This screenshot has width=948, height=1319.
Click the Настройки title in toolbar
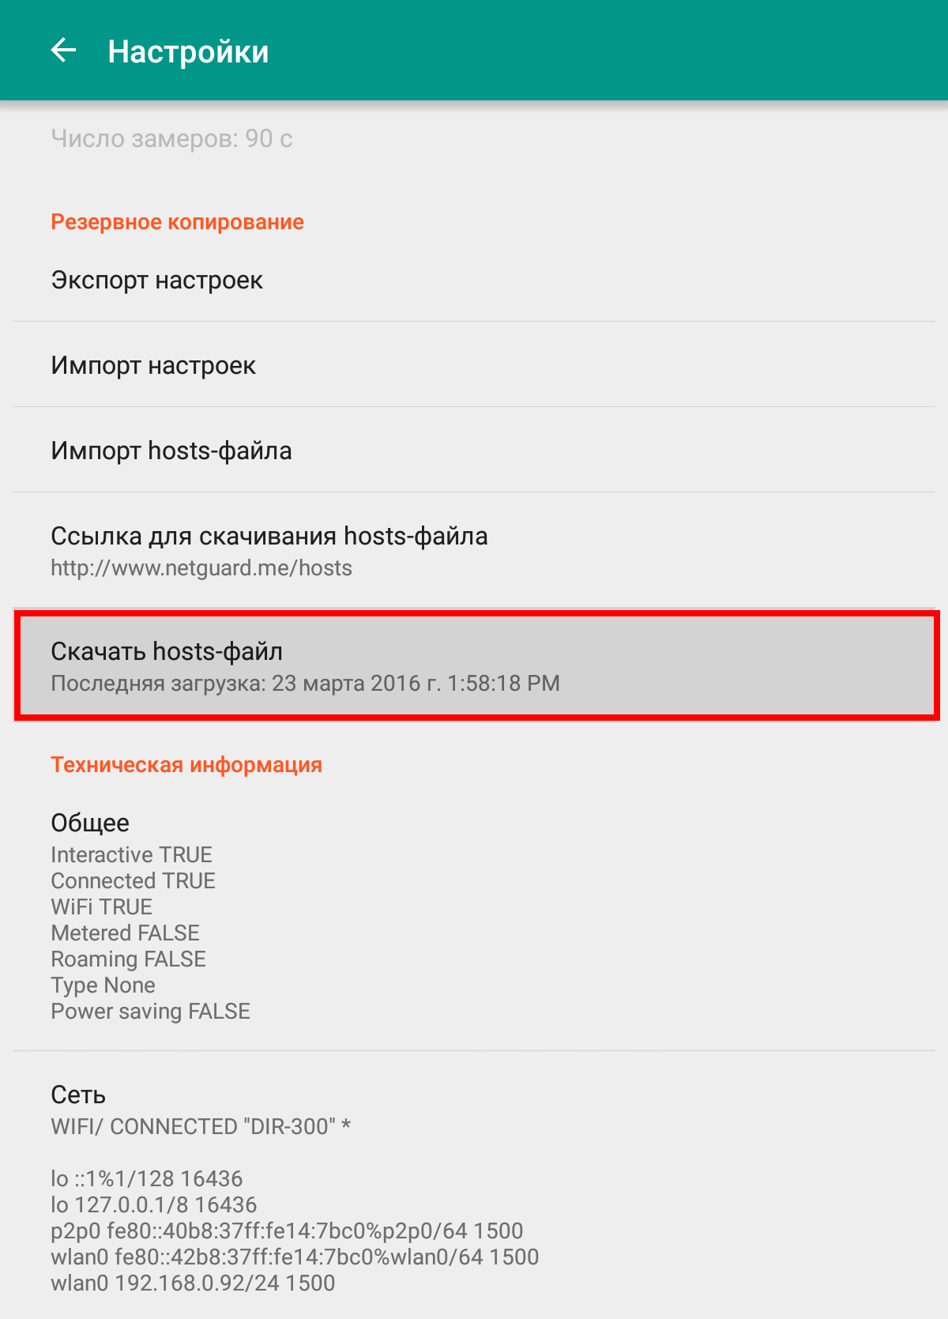click(x=188, y=52)
